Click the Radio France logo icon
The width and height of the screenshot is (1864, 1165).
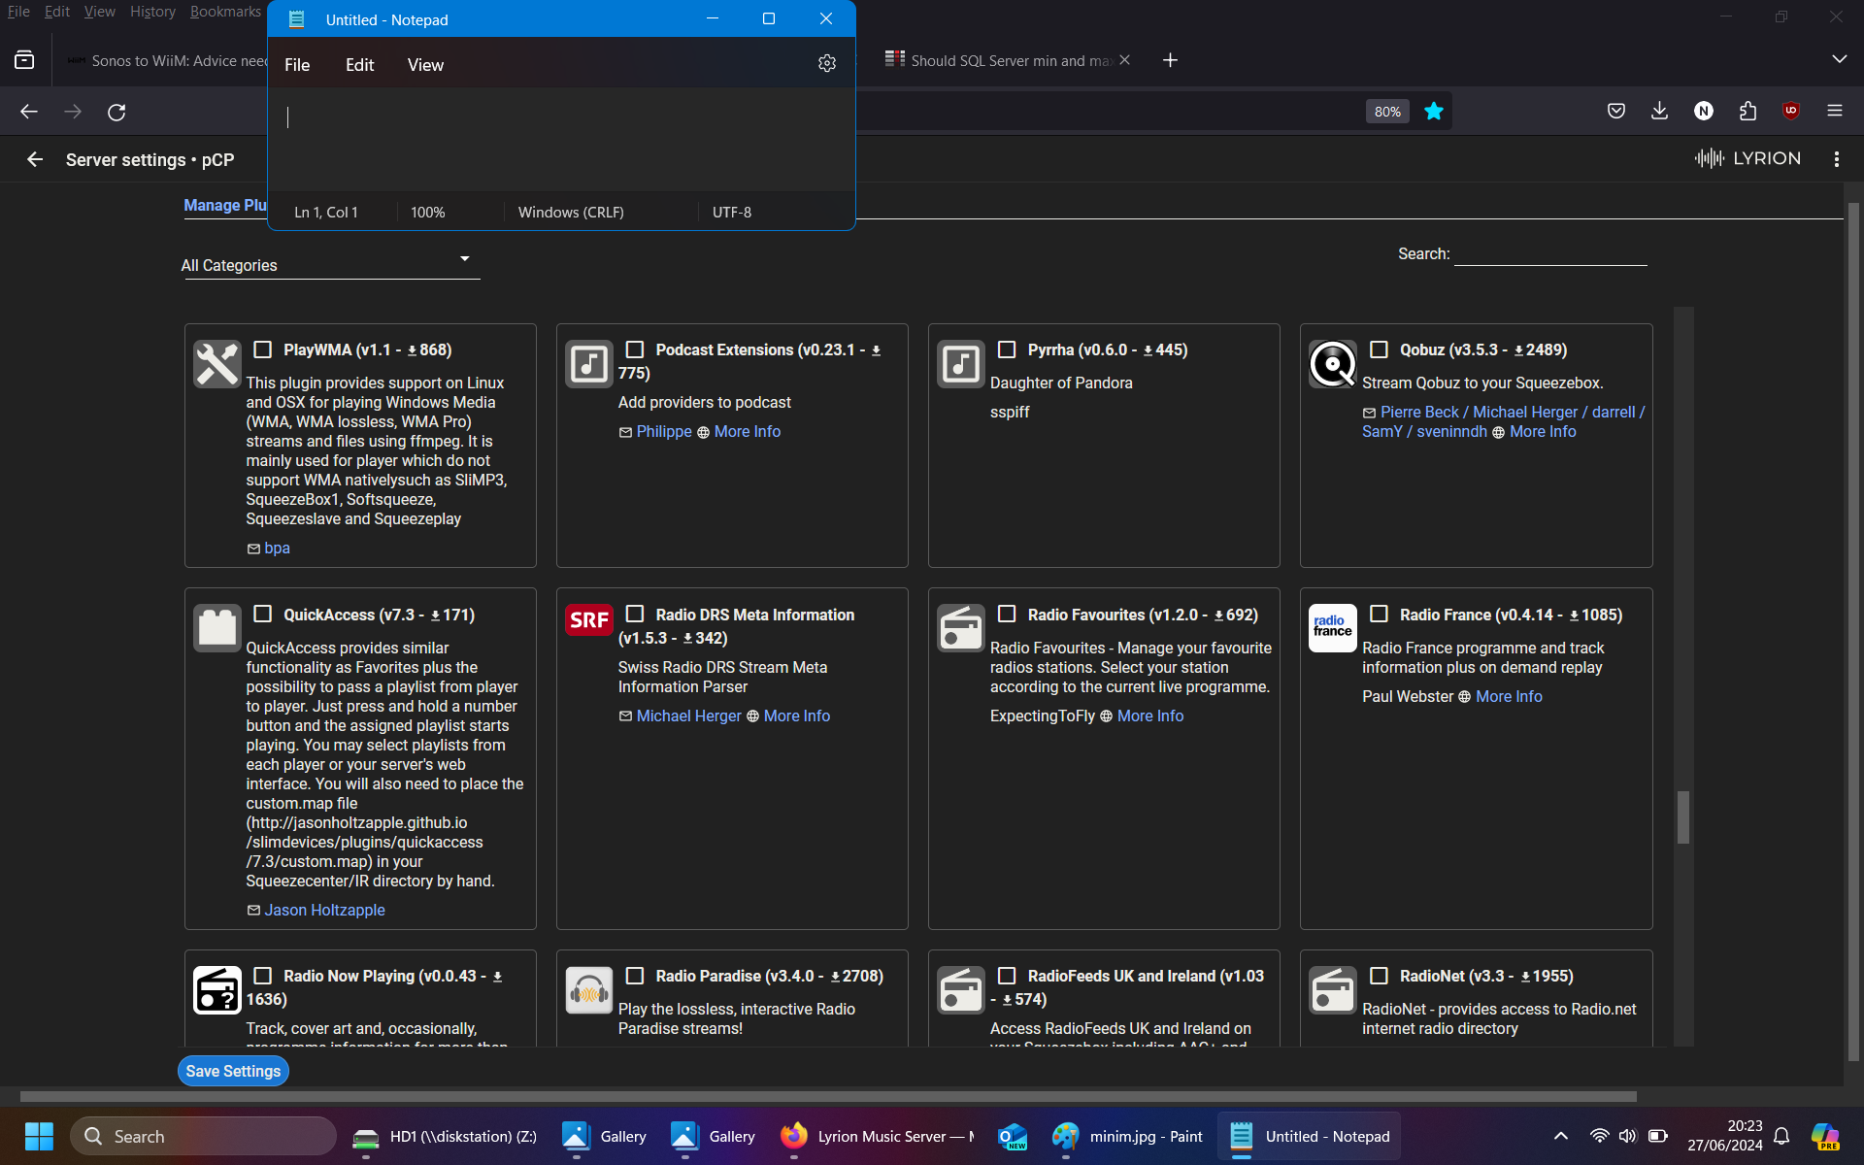(x=1332, y=628)
